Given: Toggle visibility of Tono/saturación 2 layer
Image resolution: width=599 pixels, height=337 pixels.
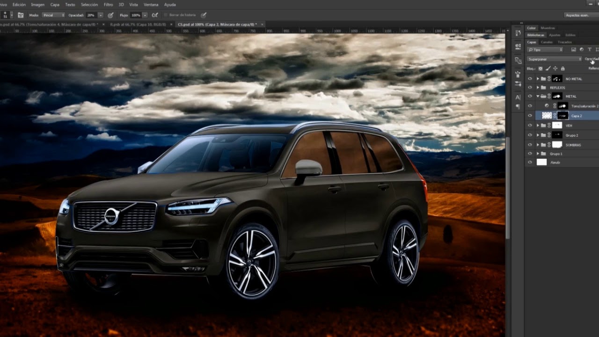Looking at the screenshot, I should (530, 106).
